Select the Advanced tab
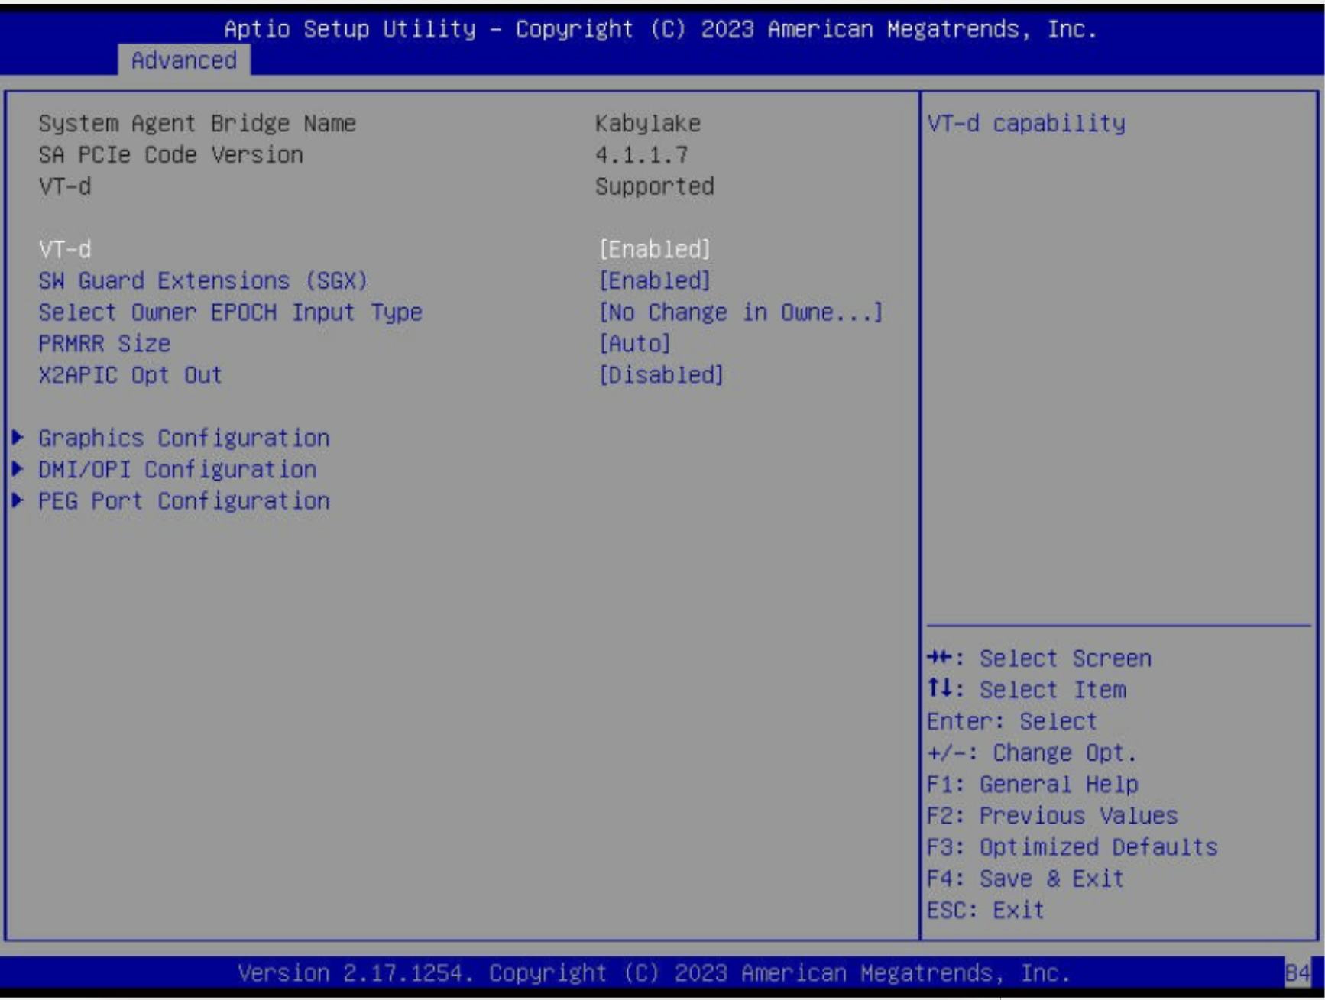 point(183,60)
